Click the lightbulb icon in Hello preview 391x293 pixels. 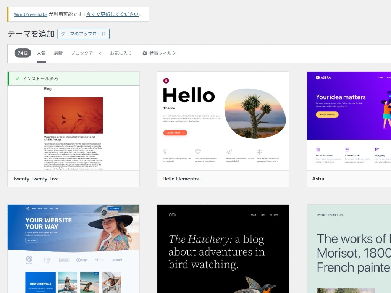165,151
